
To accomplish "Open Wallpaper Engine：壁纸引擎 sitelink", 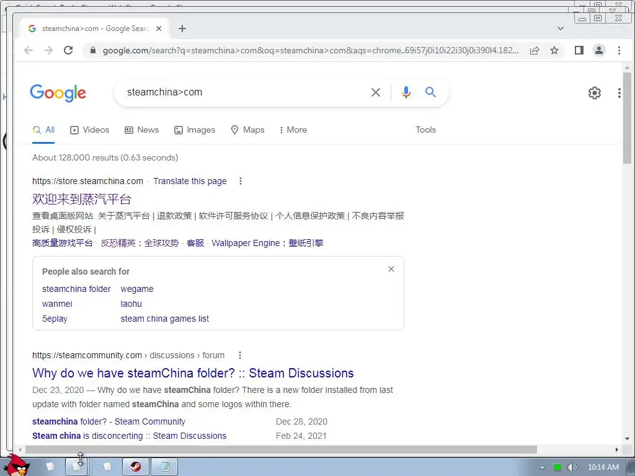I will point(267,243).
